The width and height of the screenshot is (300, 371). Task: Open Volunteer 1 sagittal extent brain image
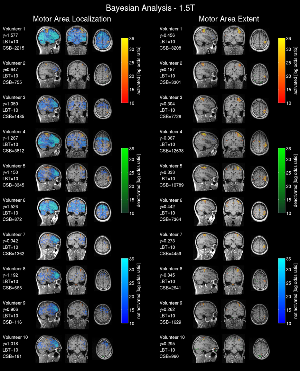(206, 40)
